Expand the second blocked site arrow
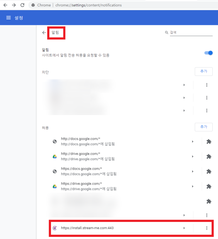Image resolution: width=218 pixels, height=239 pixels. click(184, 98)
